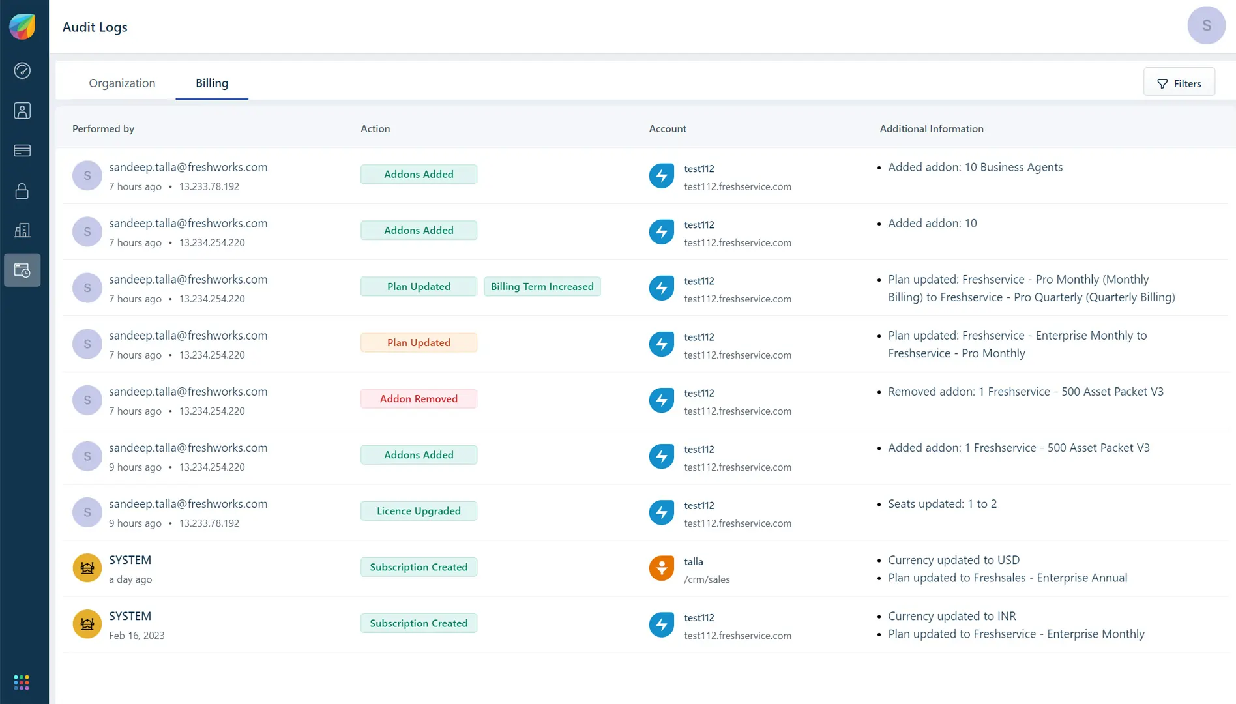Click SYSTEM avatar in a day ago row

click(87, 568)
